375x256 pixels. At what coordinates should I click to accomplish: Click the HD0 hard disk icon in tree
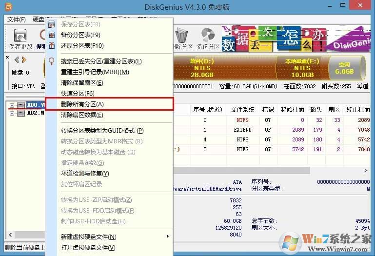pos(21,105)
